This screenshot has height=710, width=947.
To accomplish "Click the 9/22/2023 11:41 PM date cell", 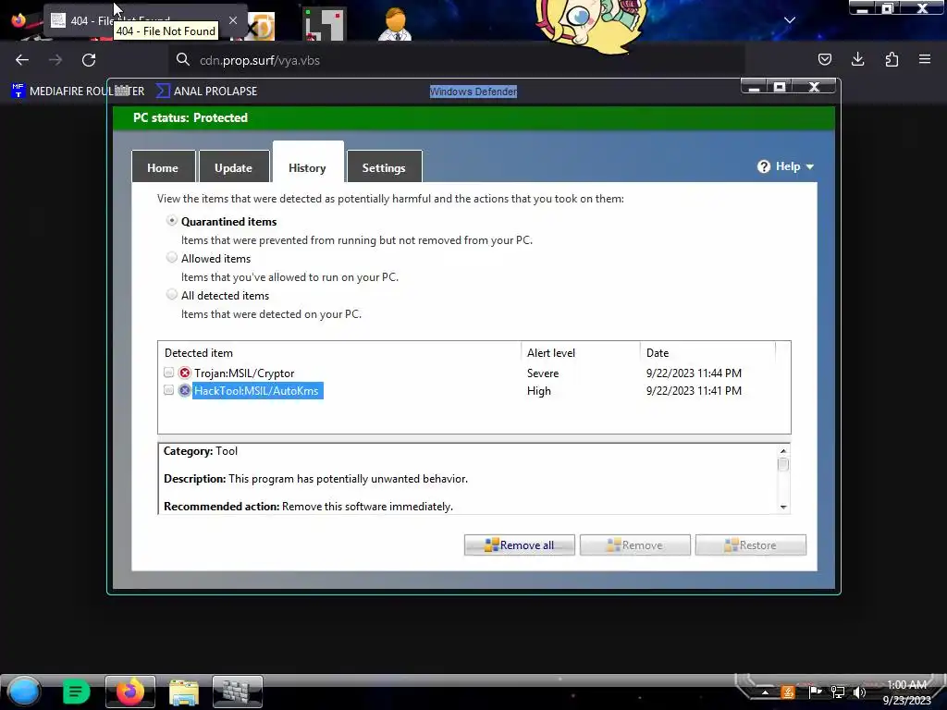I will point(694,391).
